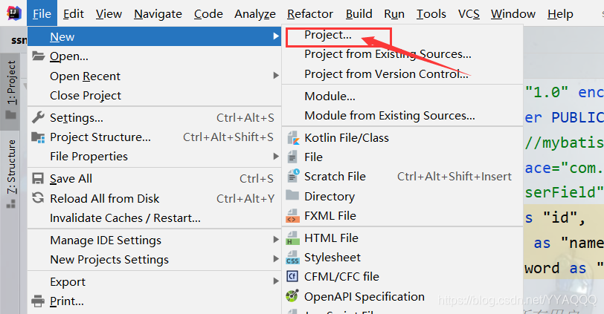The height and width of the screenshot is (314, 604).
Task: Click the Kotlin File/Class icon
Action: (x=293, y=137)
